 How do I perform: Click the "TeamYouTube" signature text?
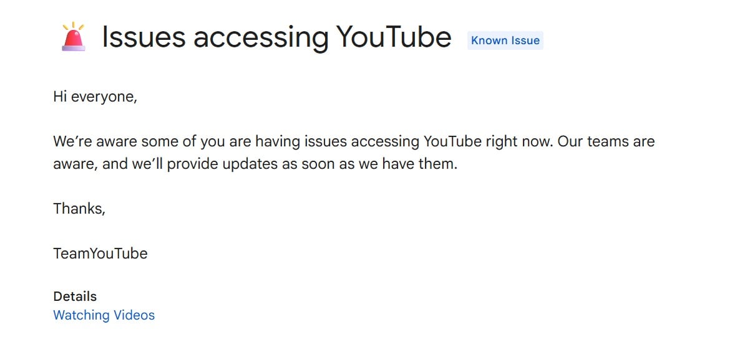click(100, 254)
